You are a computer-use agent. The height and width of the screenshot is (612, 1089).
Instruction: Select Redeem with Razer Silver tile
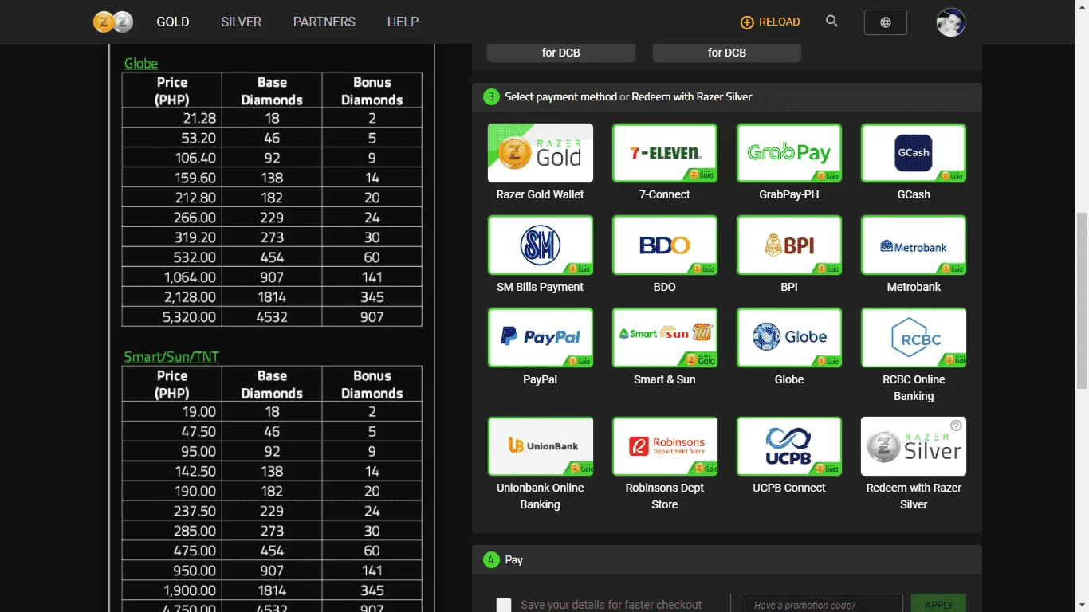(x=914, y=446)
